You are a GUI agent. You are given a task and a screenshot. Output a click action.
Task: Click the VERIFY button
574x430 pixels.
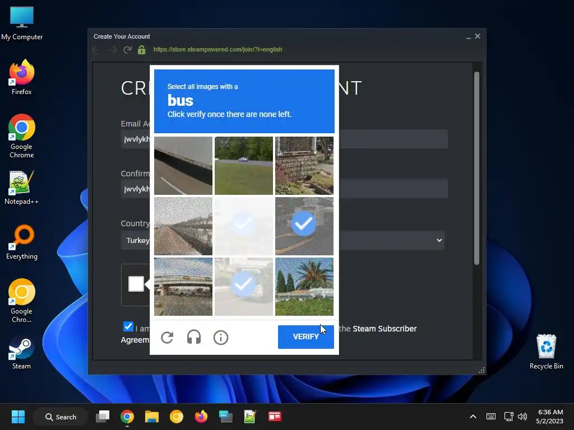click(x=305, y=336)
